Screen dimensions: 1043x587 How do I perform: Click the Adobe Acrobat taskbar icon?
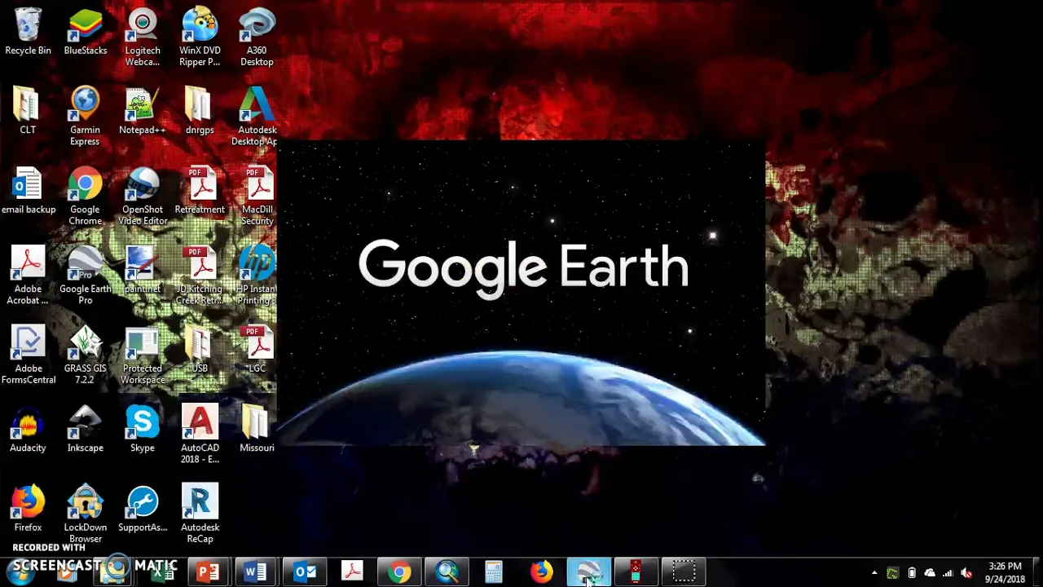point(352,572)
